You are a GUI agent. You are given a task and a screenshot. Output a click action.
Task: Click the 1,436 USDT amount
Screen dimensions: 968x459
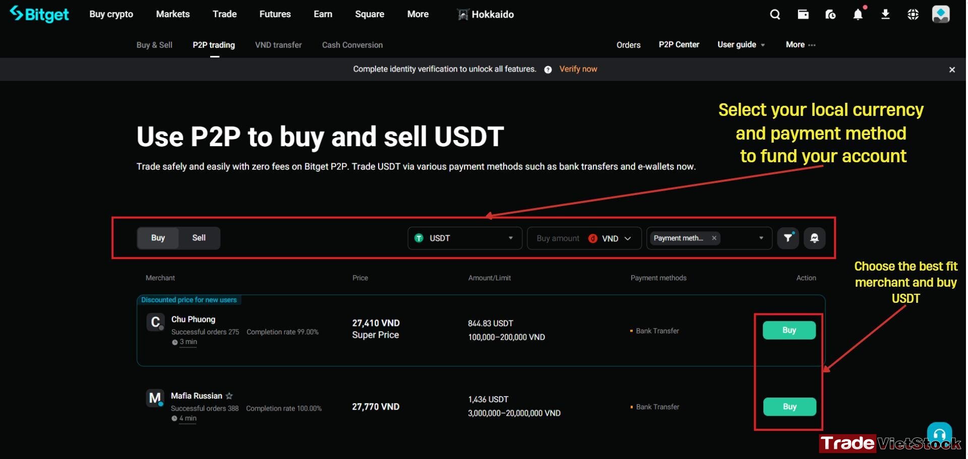488,400
